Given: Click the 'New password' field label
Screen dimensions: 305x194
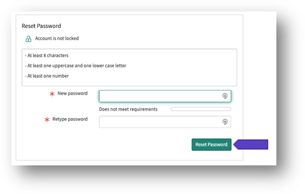Looking at the screenshot, I should click(x=72, y=93).
